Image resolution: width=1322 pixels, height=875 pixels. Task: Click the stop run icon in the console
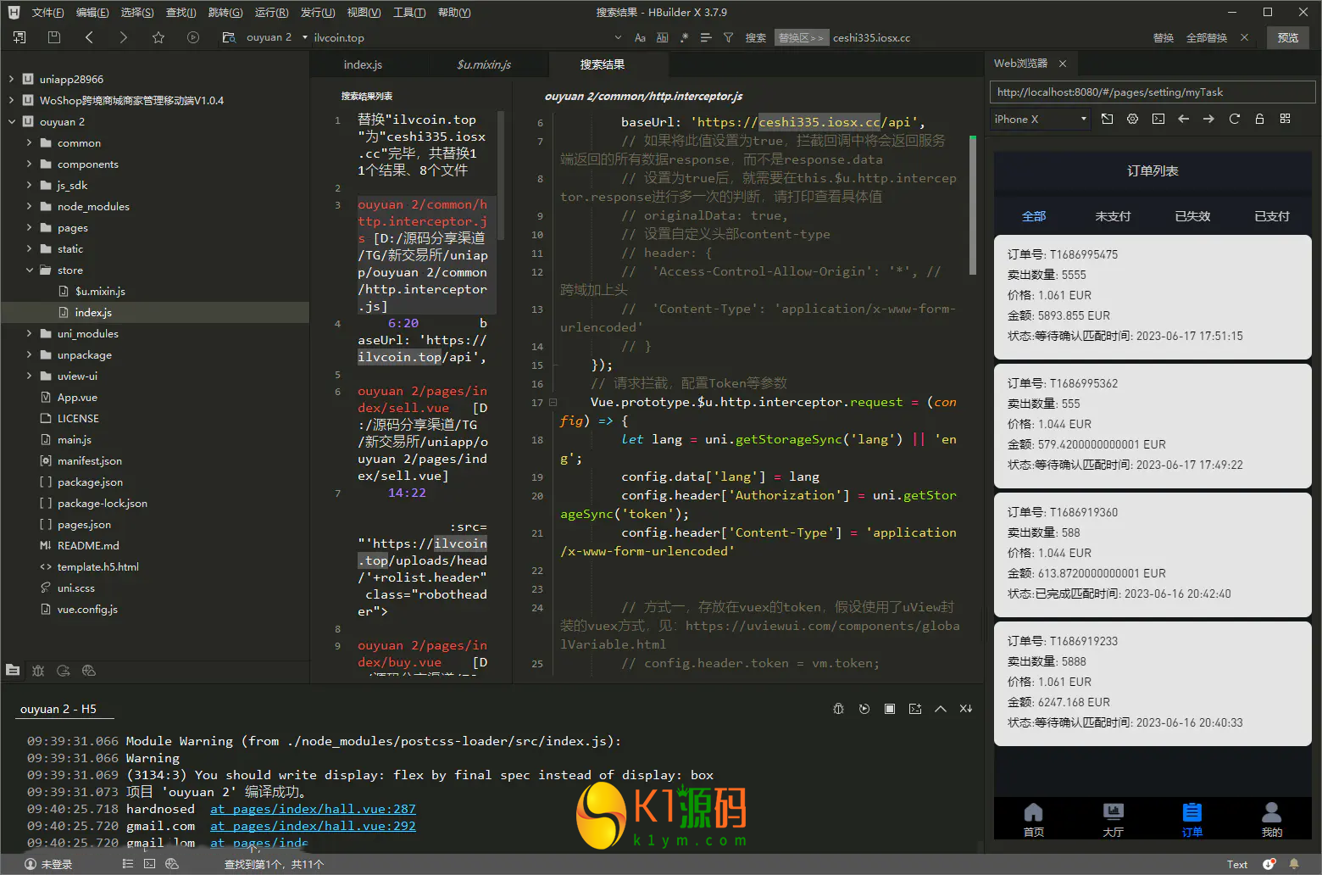pos(889,709)
